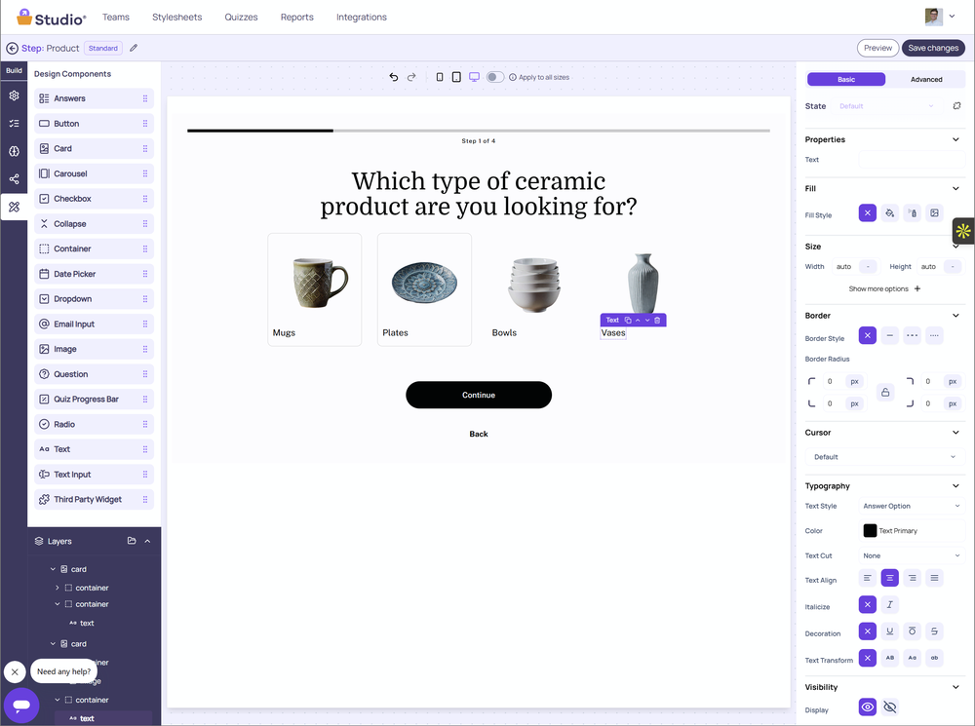Screen dimensions: 975x726
Task: Select the dotted Border Style option
Action: pos(913,335)
